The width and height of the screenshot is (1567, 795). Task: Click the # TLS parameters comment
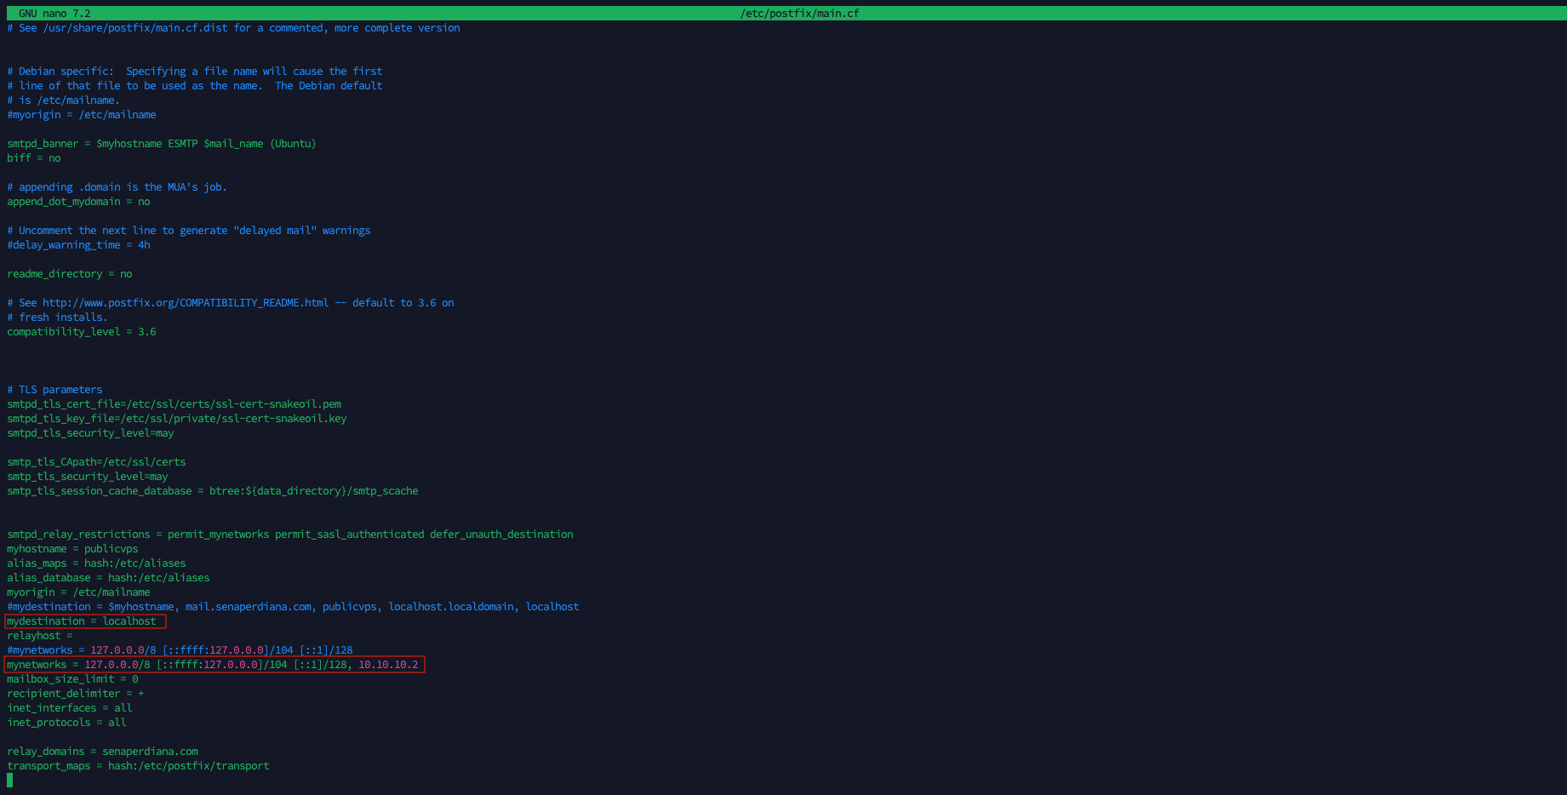pyautogui.click(x=54, y=390)
